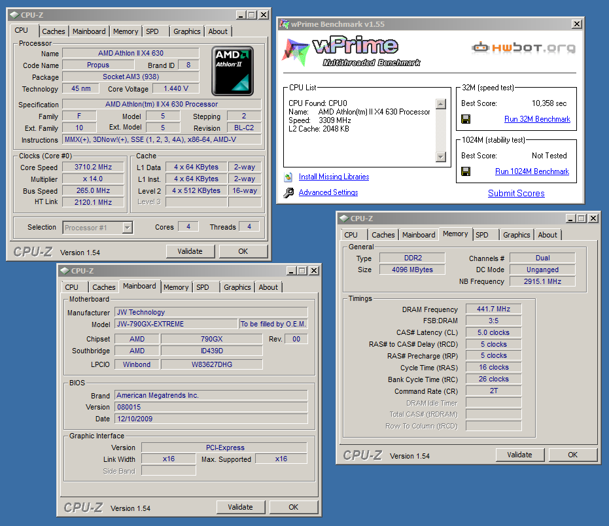Screen dimensions: 609x526
Task: Click the Instructions field listing MMX(+), 3DNow!(+)
Action: 162,139
